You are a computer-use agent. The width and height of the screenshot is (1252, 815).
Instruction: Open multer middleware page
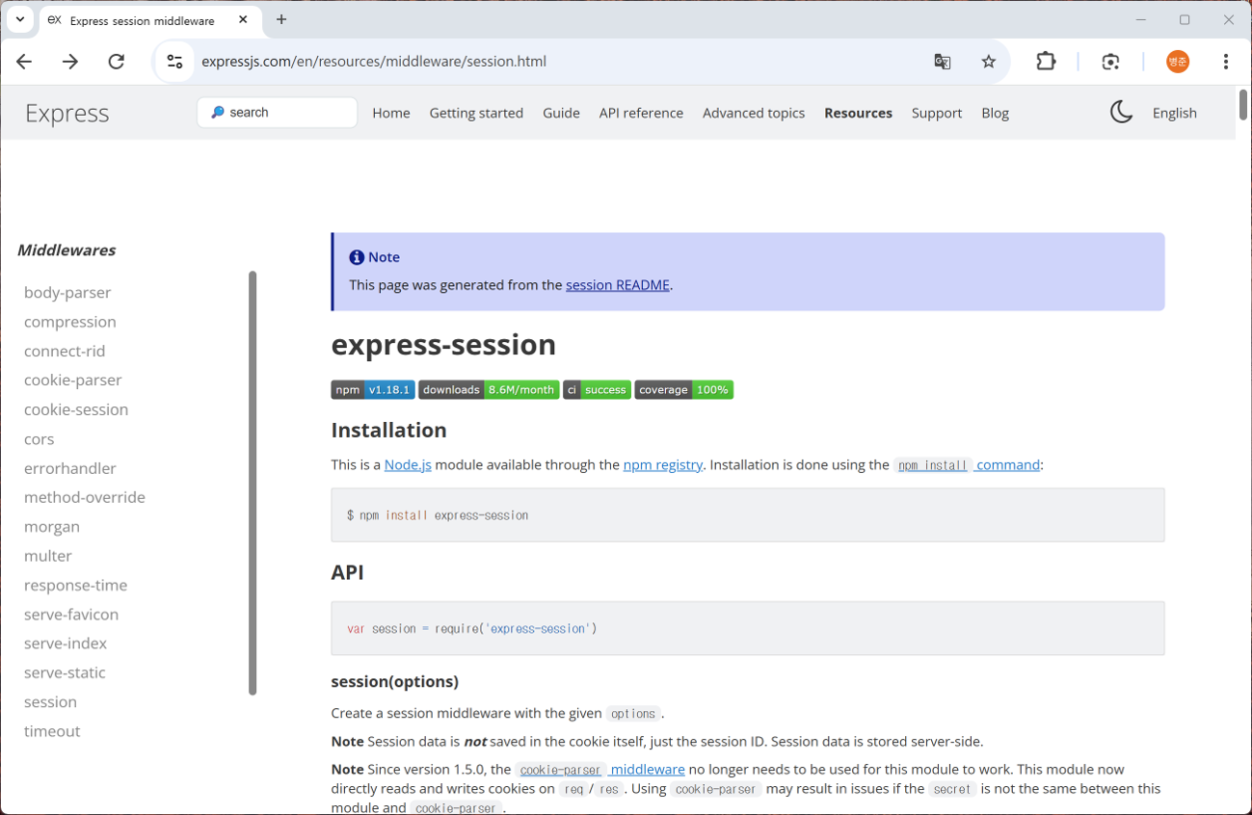[x=48, y=556]
